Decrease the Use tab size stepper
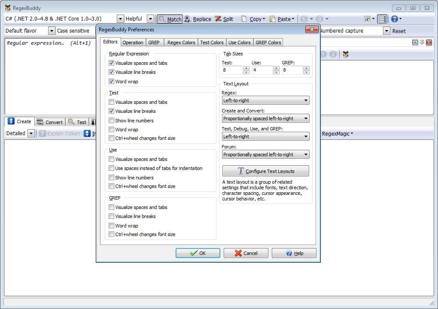Screen dimensions: 438x309 point(276,72)
